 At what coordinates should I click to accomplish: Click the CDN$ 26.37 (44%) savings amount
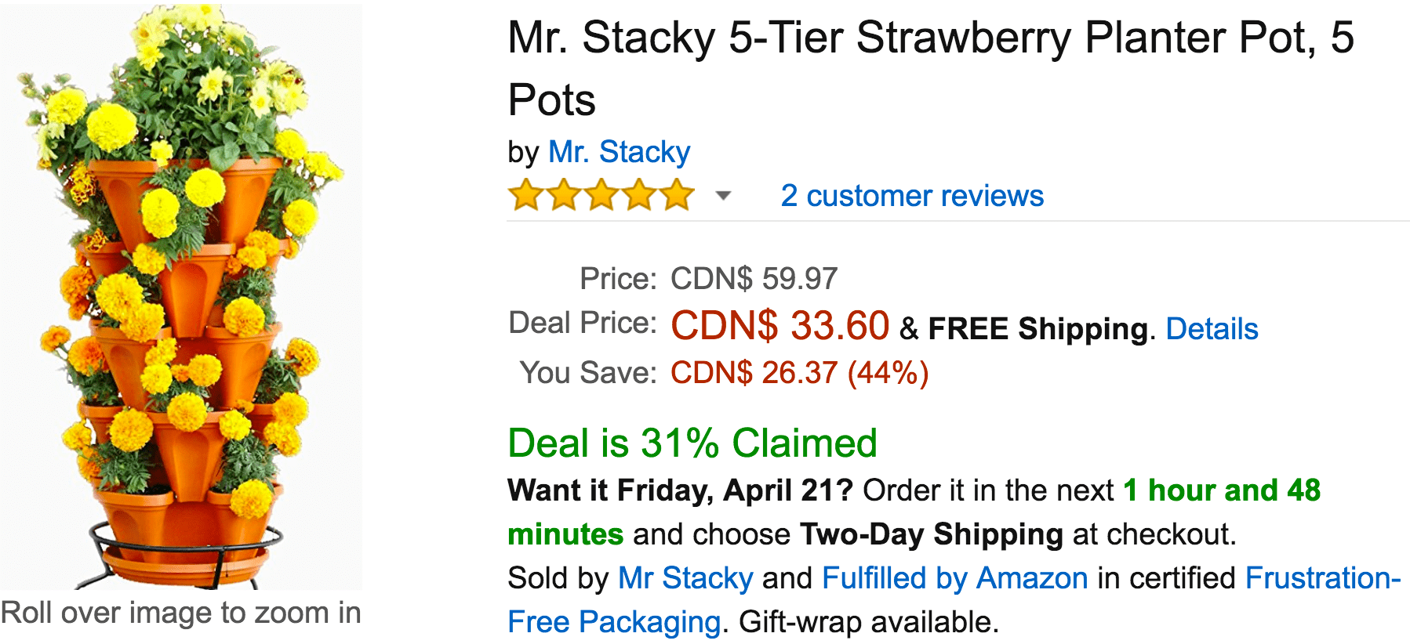pos(799,373)
